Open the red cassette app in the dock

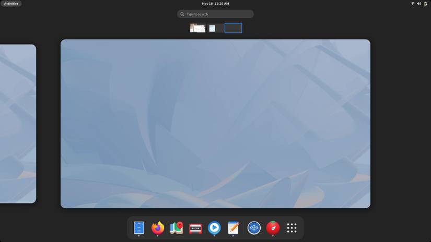(195, 228)
